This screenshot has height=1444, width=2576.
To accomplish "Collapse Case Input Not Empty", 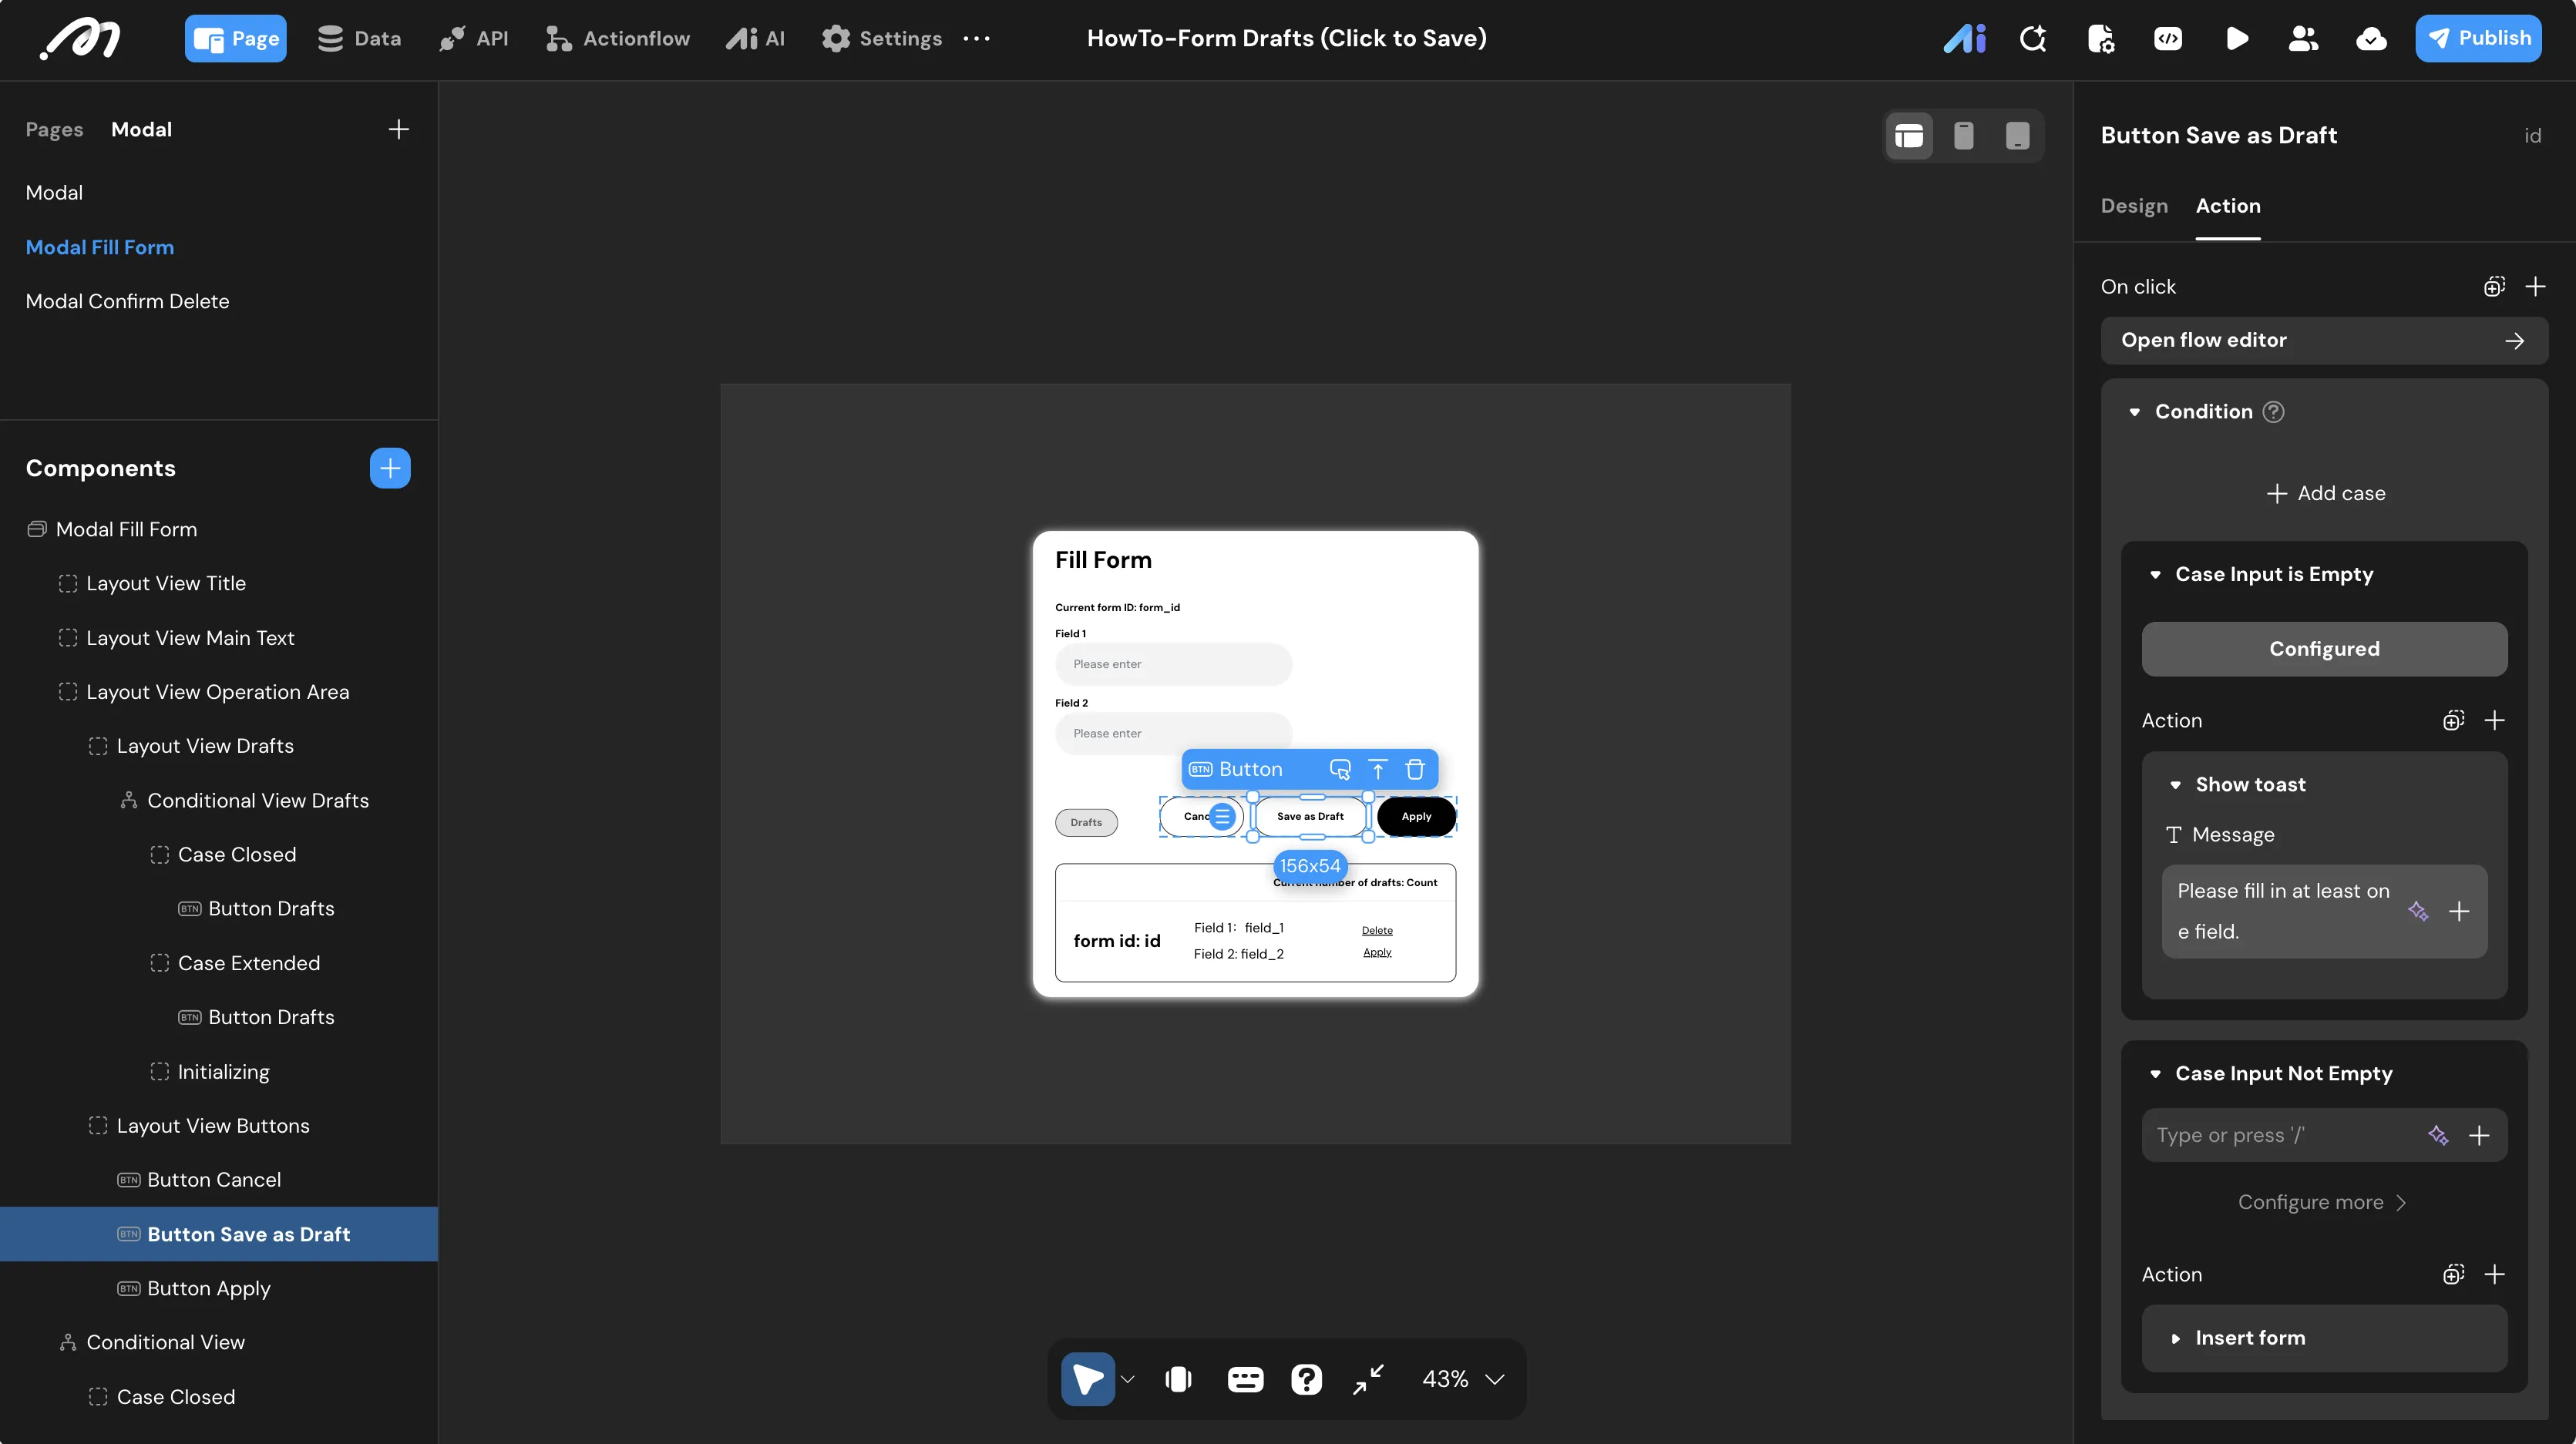I will click(2155, 1074).
